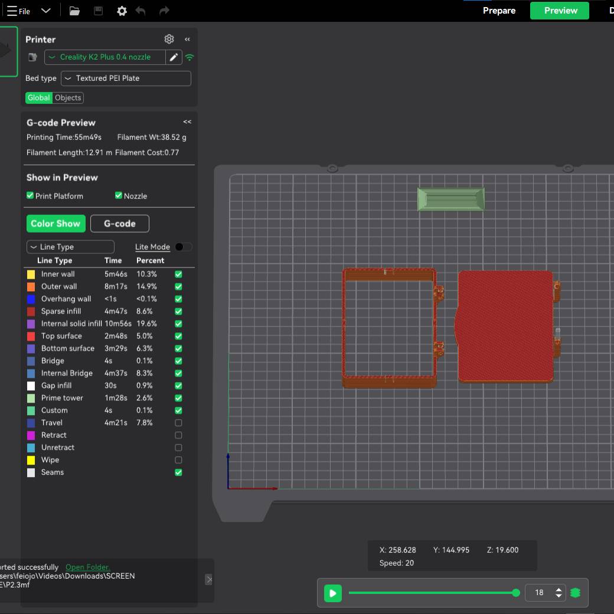Select the Objects tab next to Global
The width and height of the screenshot is (614, 614).
68,97
